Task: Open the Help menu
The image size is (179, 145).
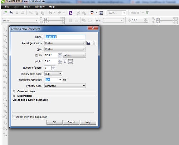Action: coord(52,7)
